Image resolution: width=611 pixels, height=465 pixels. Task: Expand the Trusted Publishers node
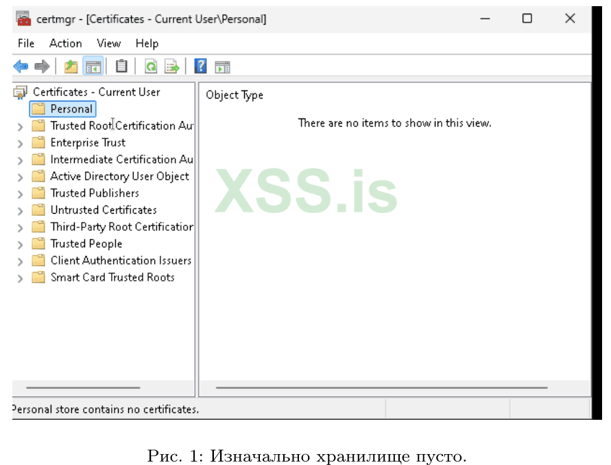(21, 194)
